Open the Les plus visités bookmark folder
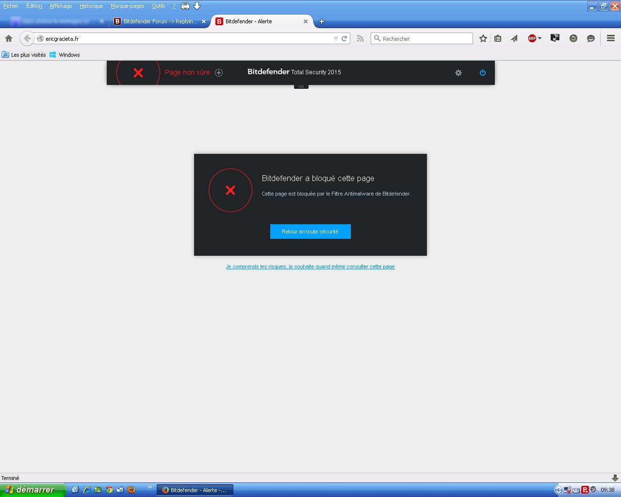Viewport: 621px width, 497px height. coord(24,55)
